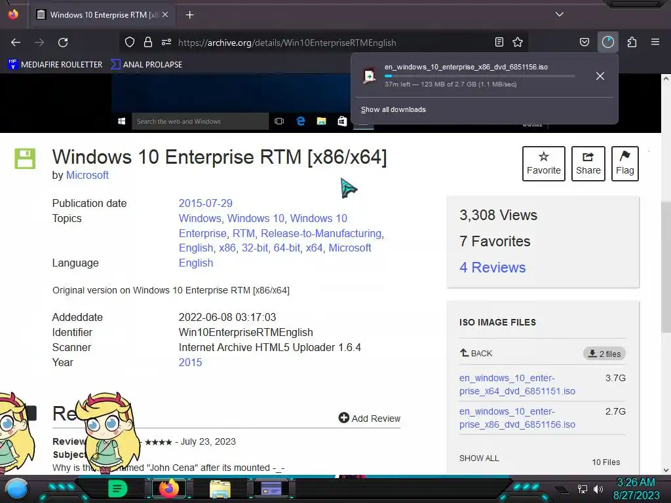Open the clock showing 3:26 AM

(636, 489)
